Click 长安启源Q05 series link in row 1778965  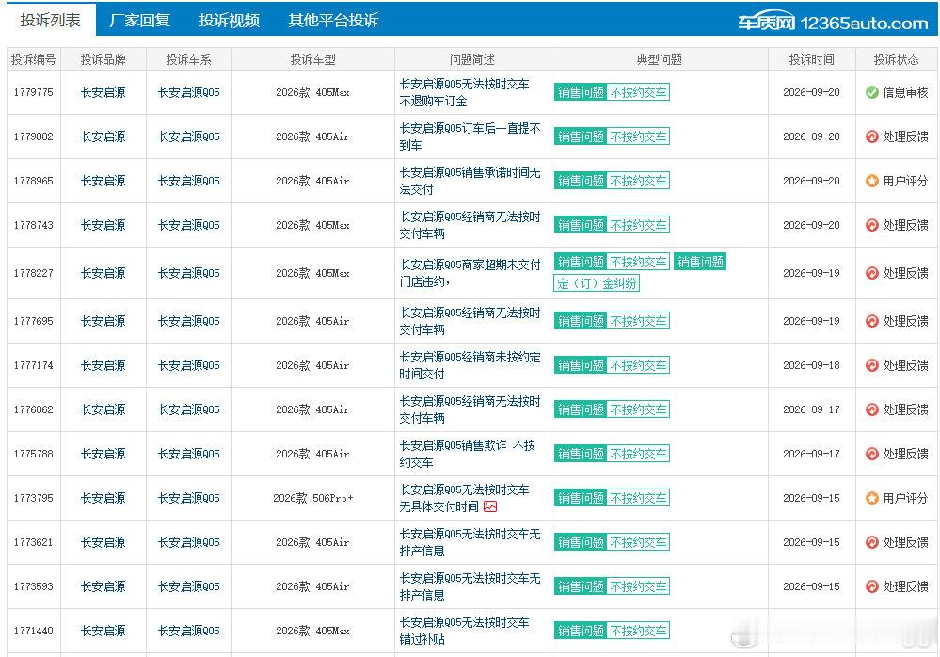tap(188, 181)
